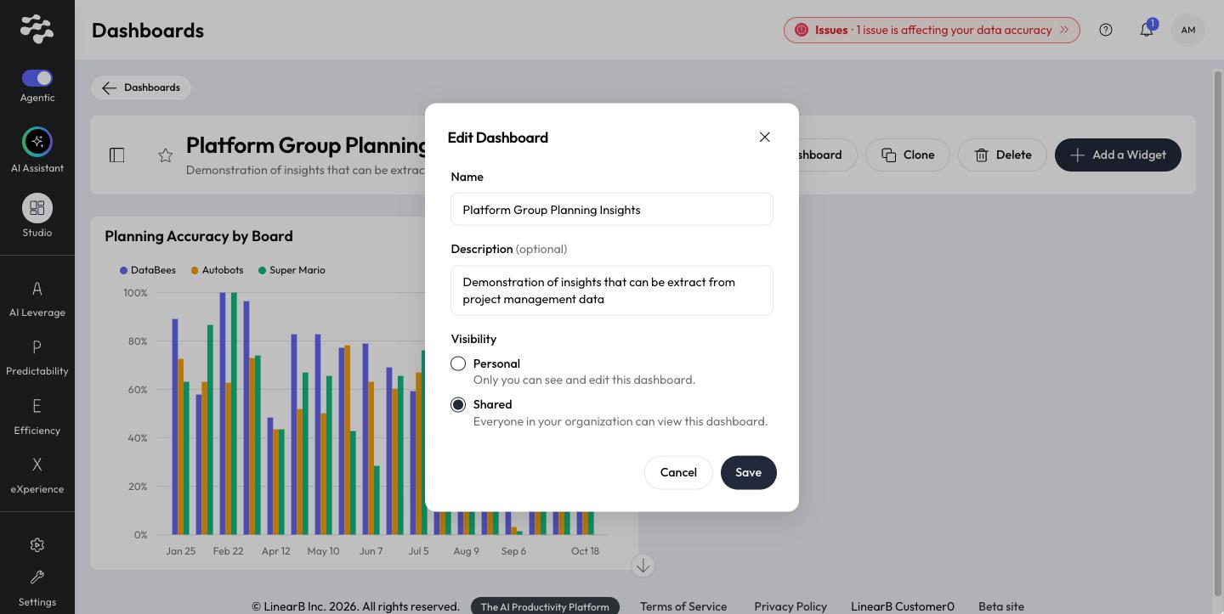Click the gear icon in the sidebar
1224x614 pixels.
coord(37,545)
